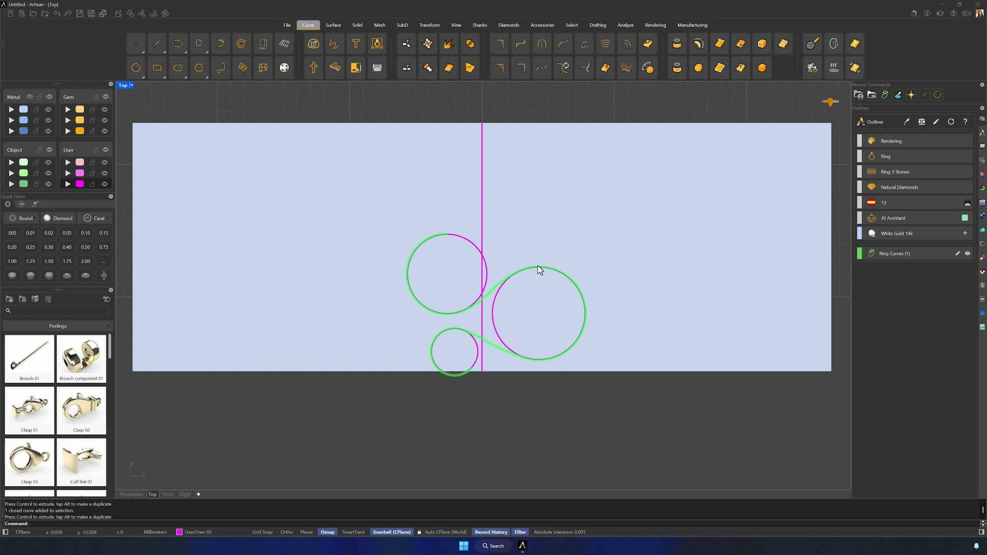Open Outliner balance scale icon
This screenshot has height=555, width=987.
pos(921,122)
